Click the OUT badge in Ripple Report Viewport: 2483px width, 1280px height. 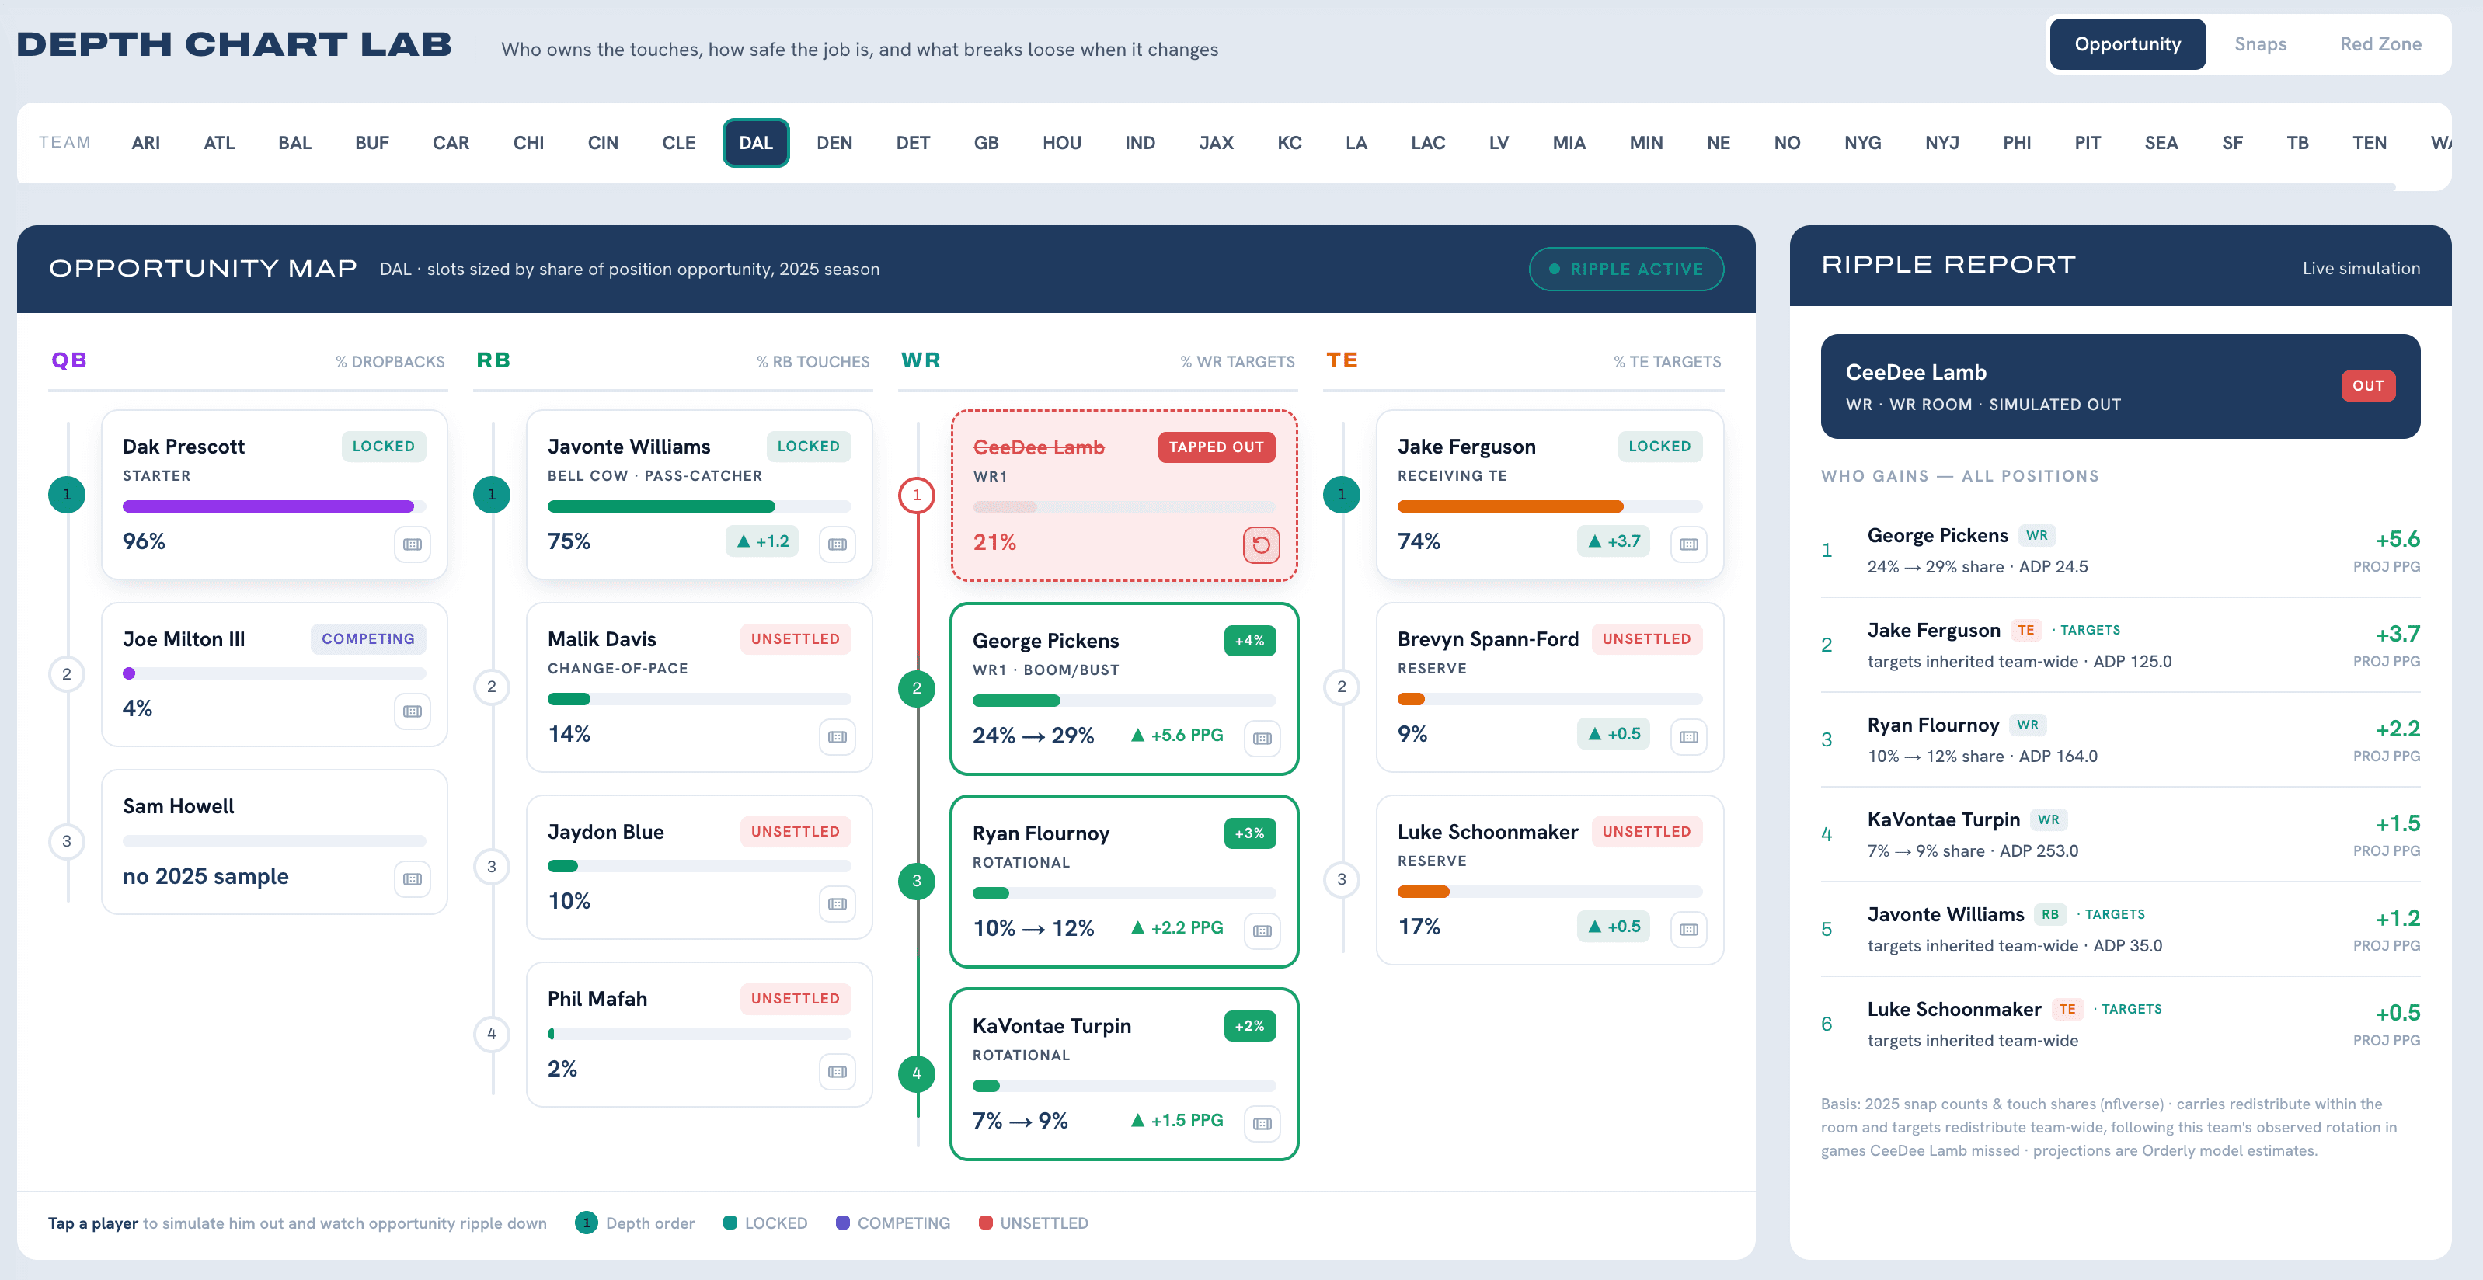pyautogui.click(x=2367, y=385)
